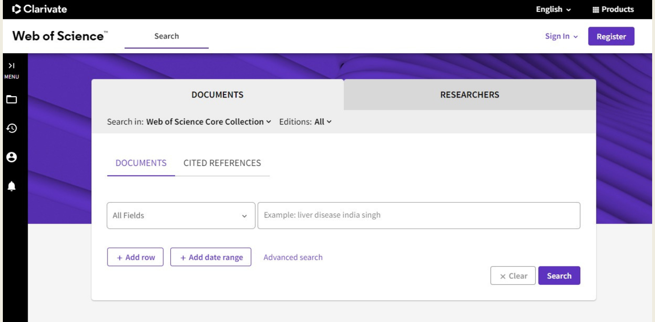Switch to CITED REFERENCES sub-tab
The image size is (655, 322).
[222, 163]
